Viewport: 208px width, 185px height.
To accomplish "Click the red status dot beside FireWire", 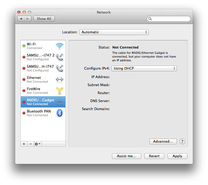I will click(x=24, y=91).
